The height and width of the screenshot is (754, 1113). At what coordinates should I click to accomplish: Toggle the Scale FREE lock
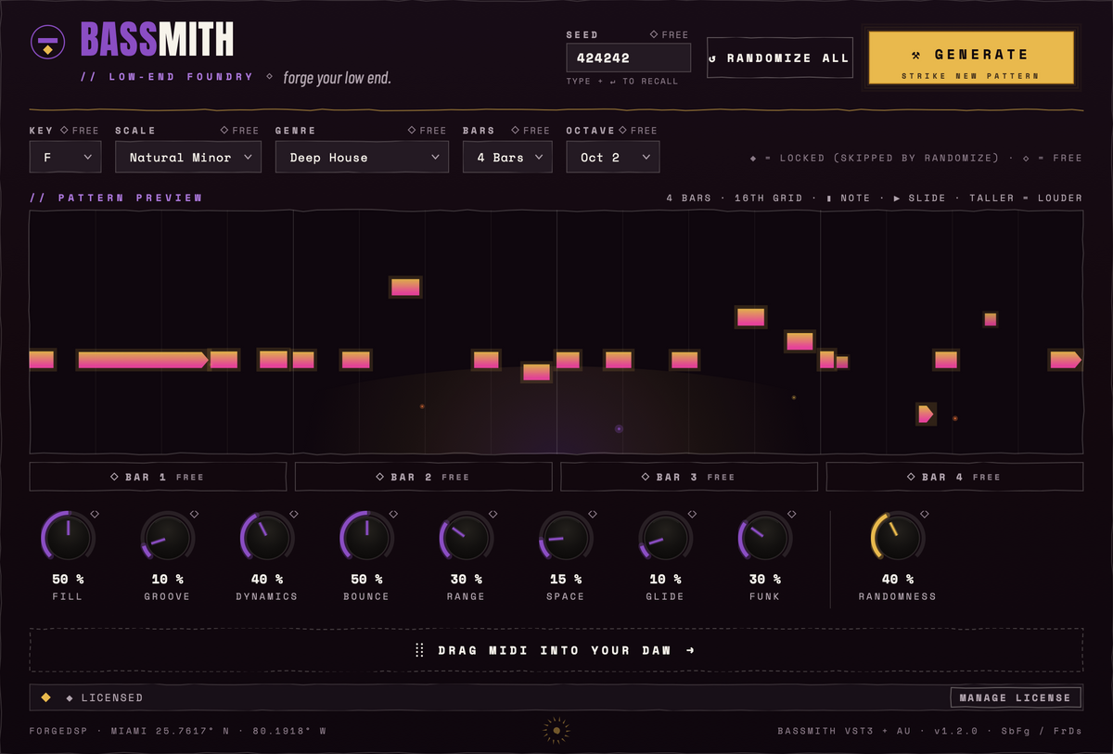point(239,131)
